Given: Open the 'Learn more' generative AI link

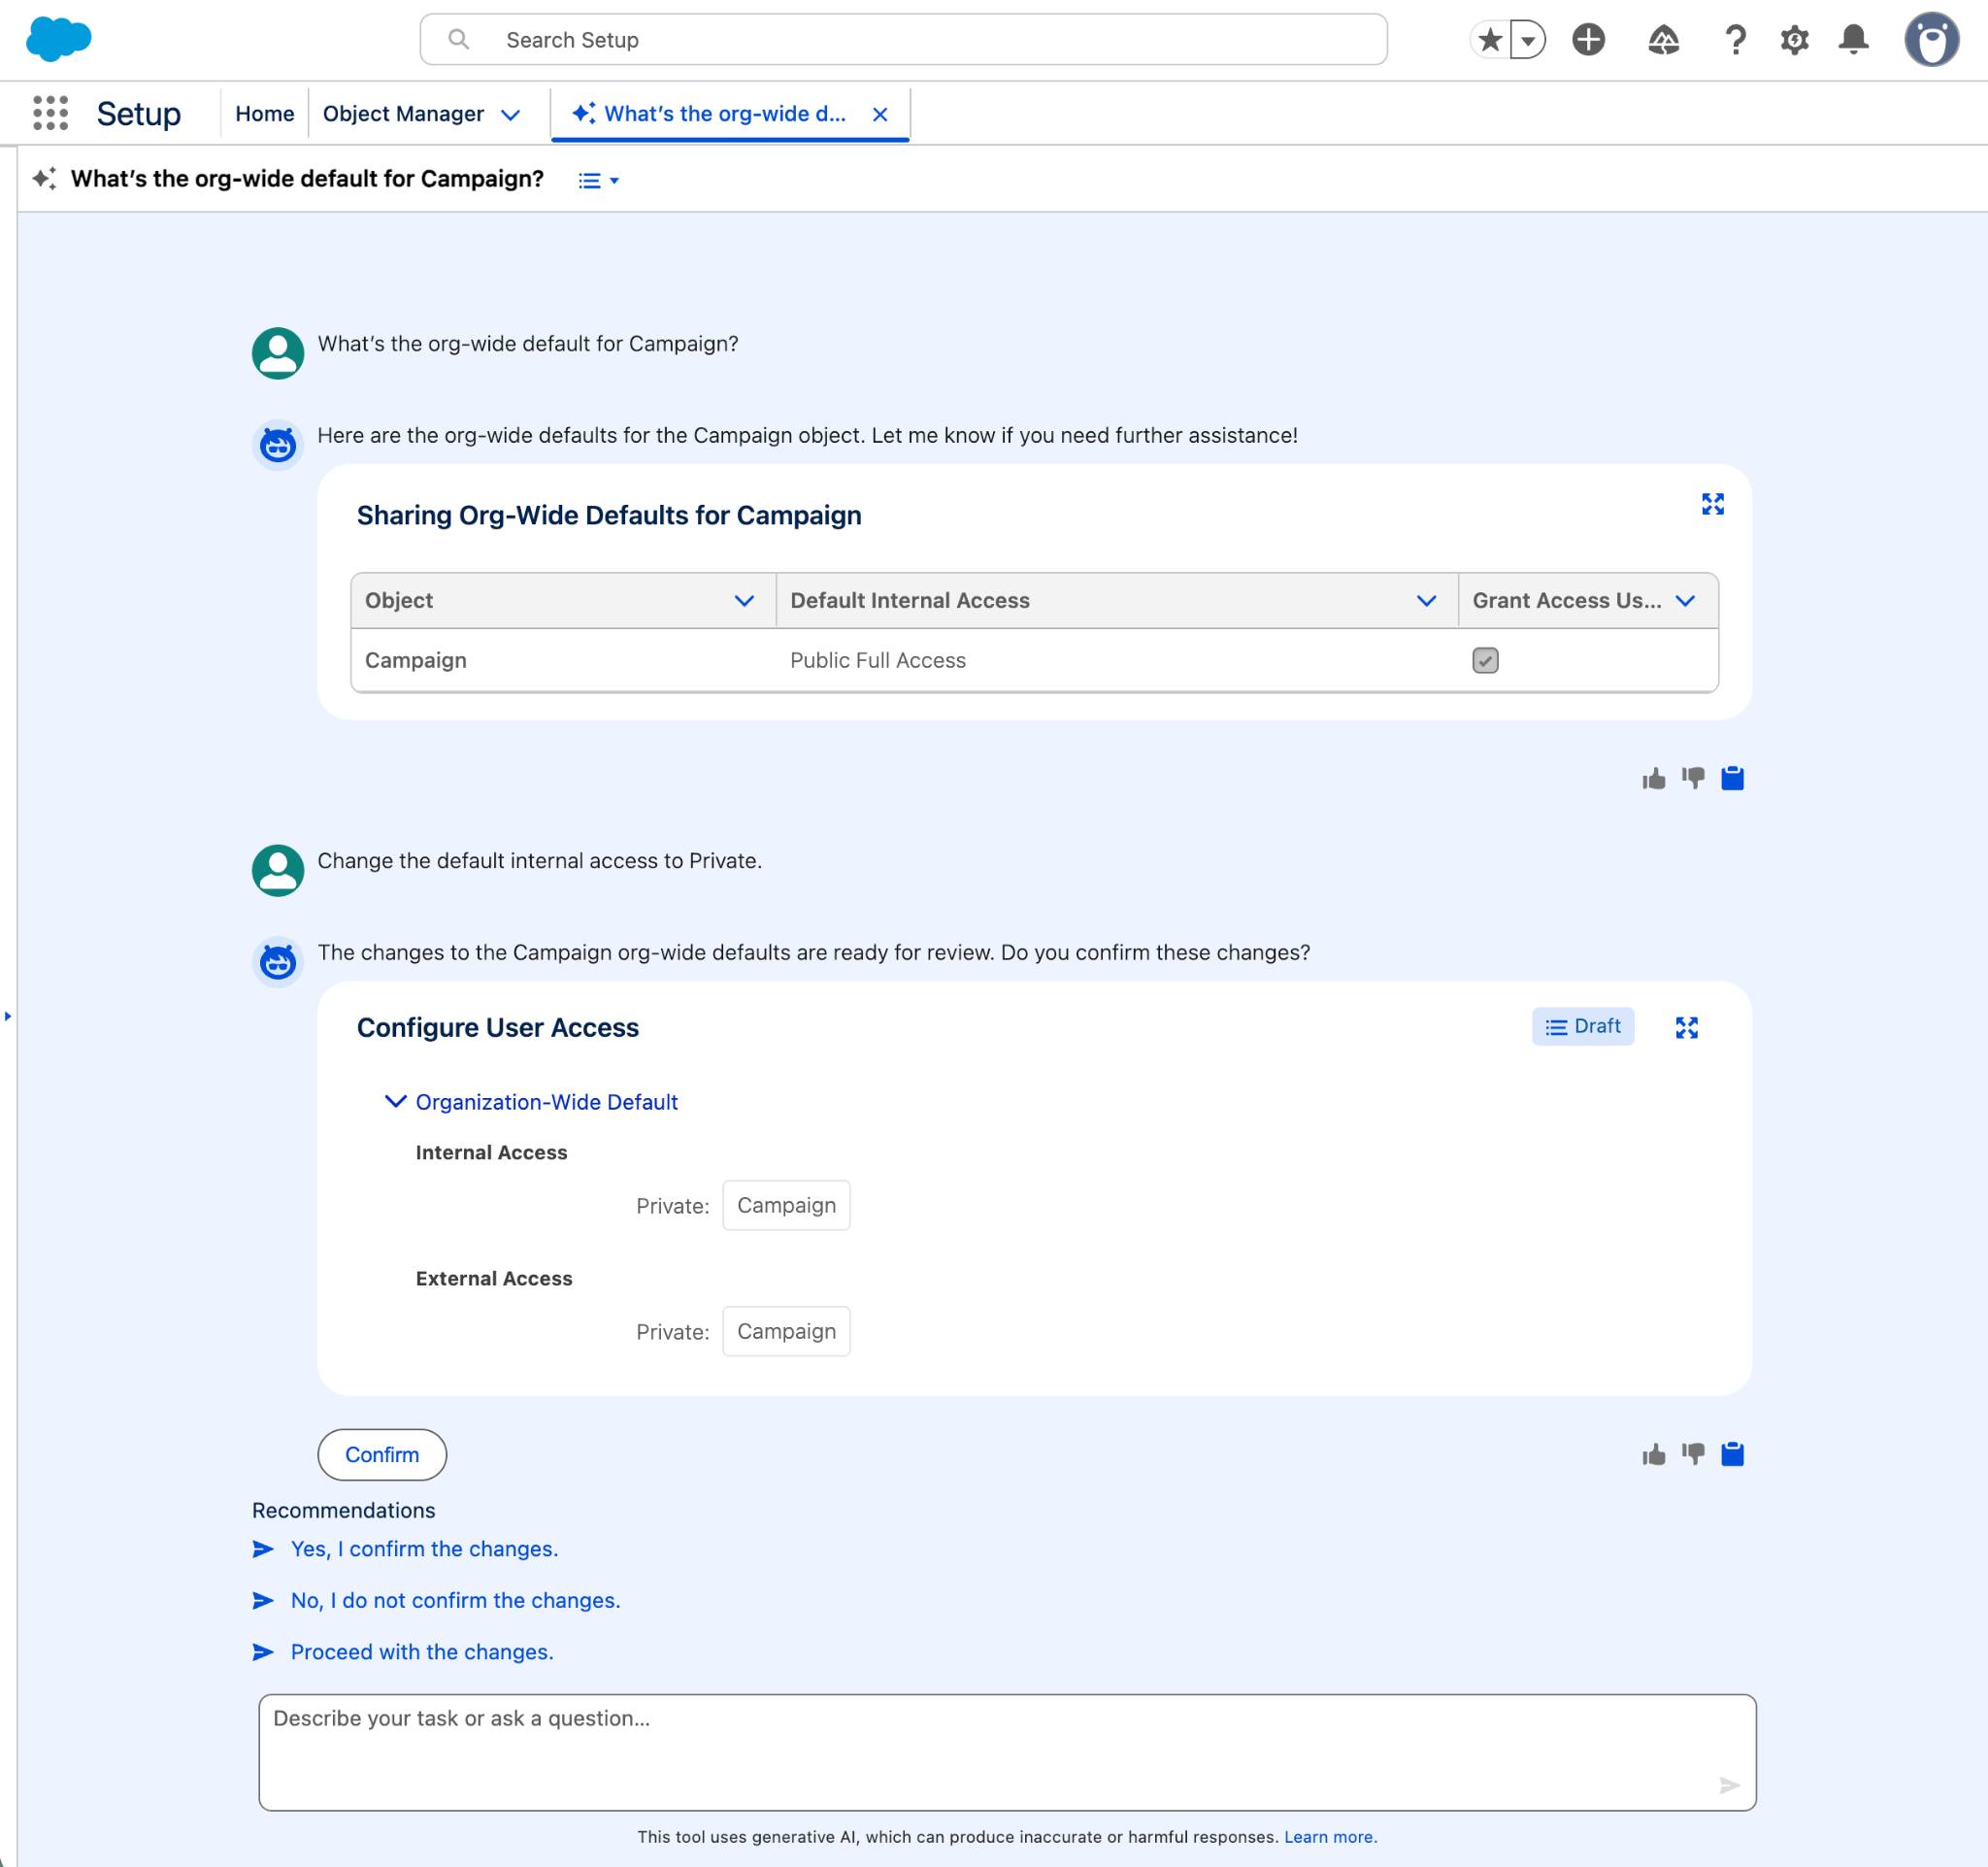Looking at the screenshot, I should tap(1330, 1837).
